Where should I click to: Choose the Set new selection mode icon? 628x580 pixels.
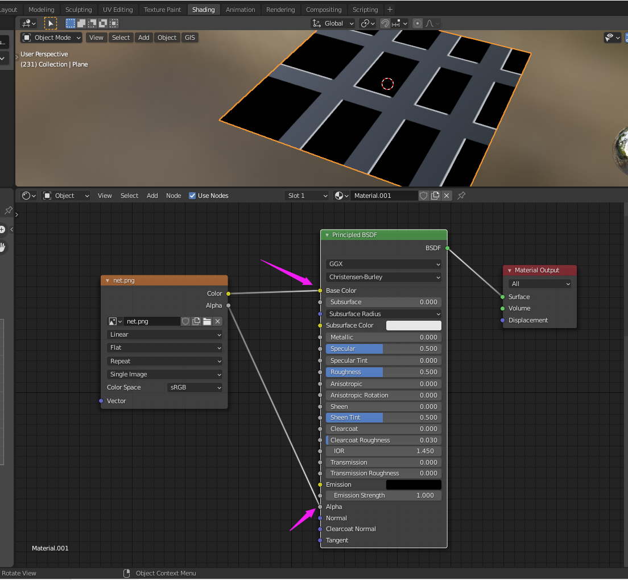(x=70, y=23)
